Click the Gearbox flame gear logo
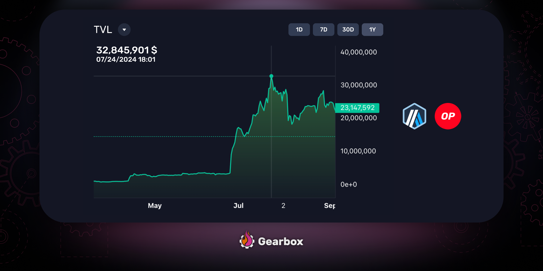543x271 pixels. (x=247, y=240)
